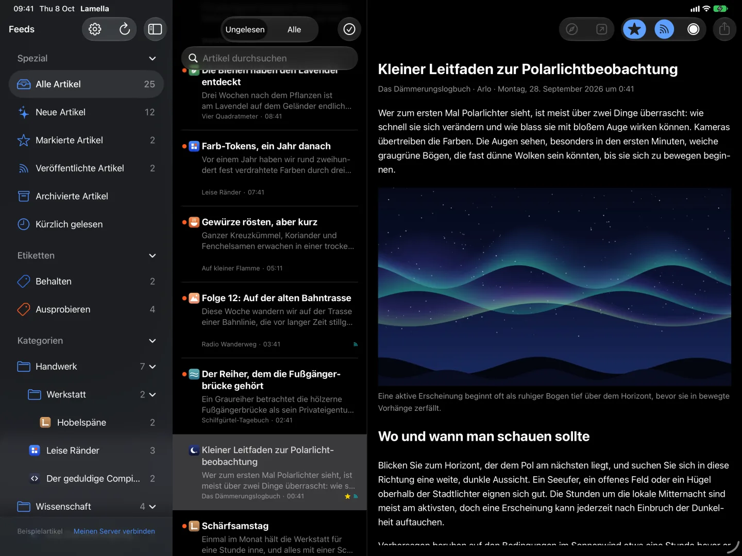742x556 pixels.
Task: Click the Meinen Server verbinden link
Action: click(114, 531)
